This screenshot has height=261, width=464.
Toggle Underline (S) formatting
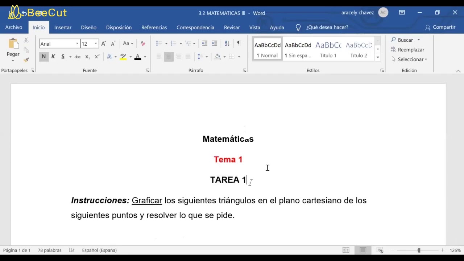(63, 57)
